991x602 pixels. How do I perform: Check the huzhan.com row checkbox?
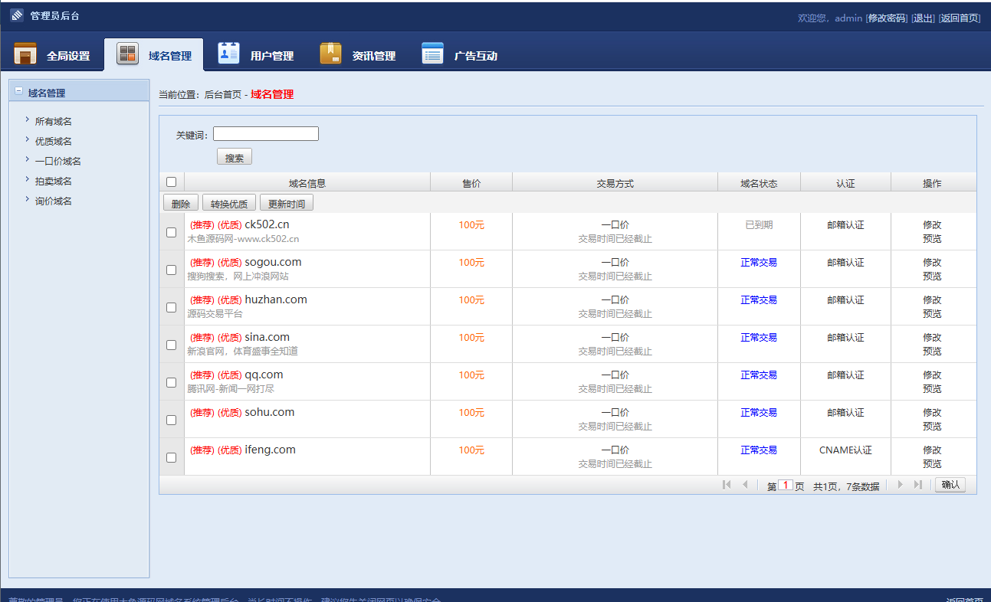172,307
